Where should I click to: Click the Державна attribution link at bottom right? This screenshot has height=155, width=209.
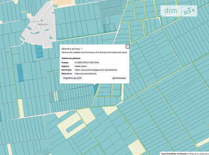pos(204,153)
